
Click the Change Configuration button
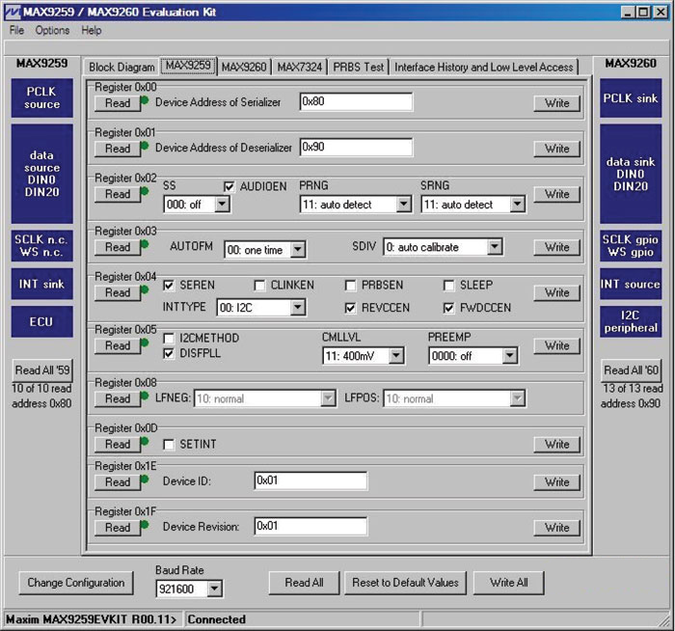pyautogui.click(x=76, y=583)
